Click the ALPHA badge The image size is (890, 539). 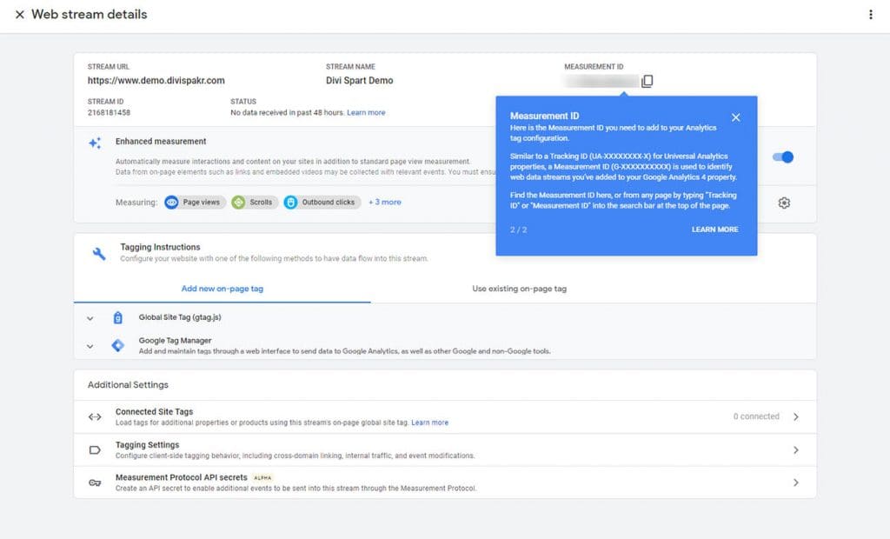[262, 477]
